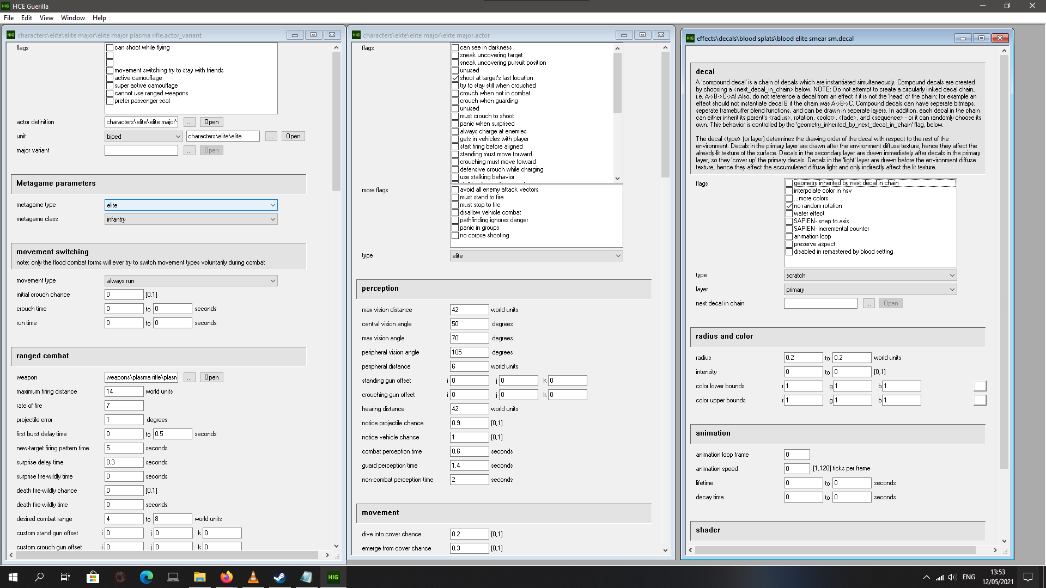Viewport: 1046px width, 588px height.
Task: Click the Steam icon in taskbar
Action: [x=279, y=577]
